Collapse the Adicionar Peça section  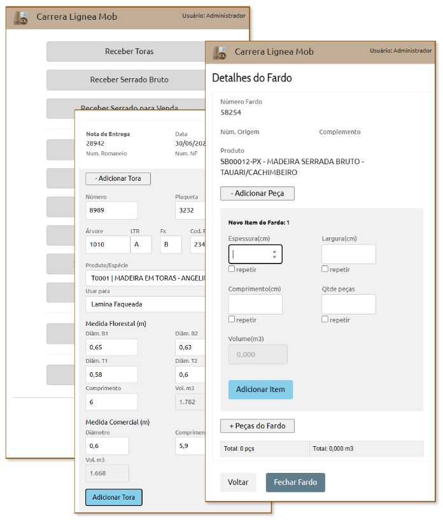coord(257,193)
